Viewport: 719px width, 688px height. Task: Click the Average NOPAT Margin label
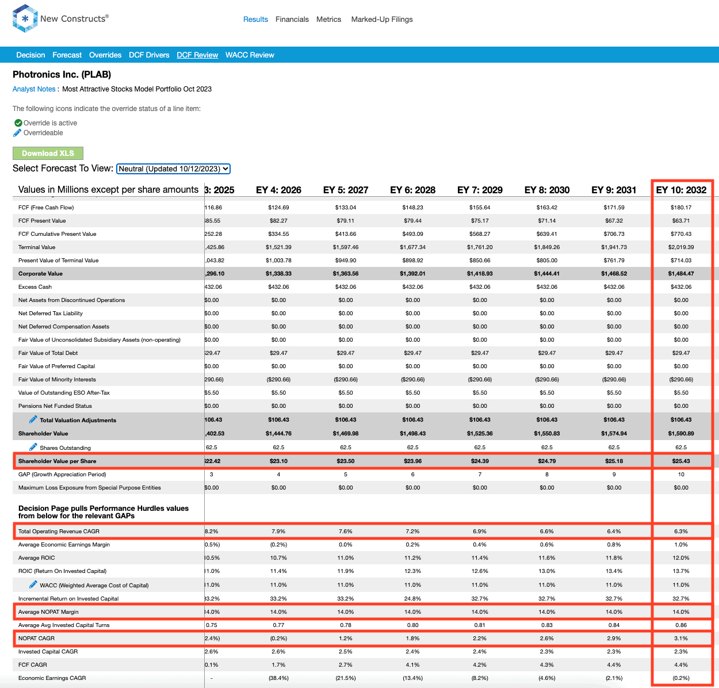tap(48, 612)
